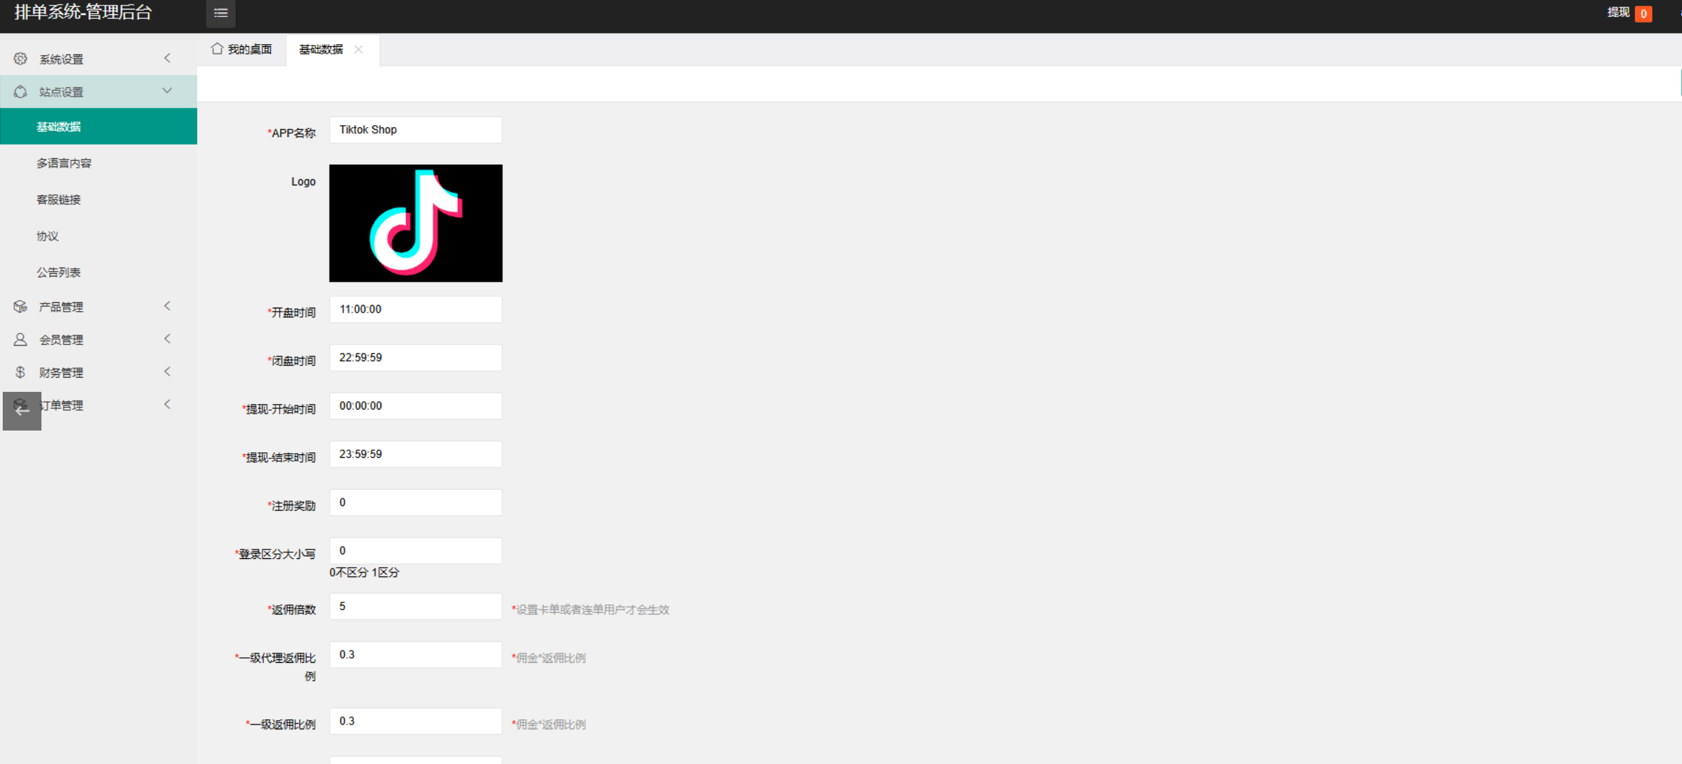Click the APP名称 input field
Viewport: 1682px width, 764px height.
click(x=416, y=130)
